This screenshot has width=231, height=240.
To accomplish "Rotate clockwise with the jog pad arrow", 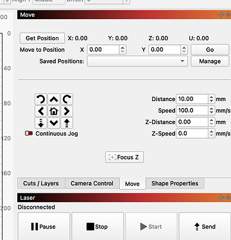I will 67,99.
